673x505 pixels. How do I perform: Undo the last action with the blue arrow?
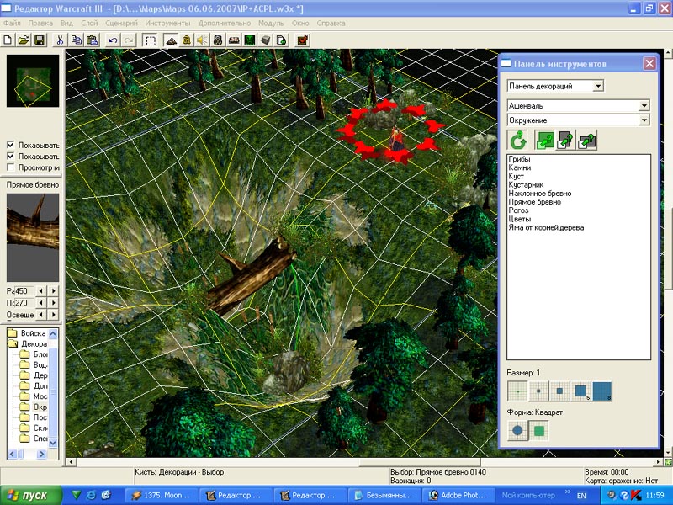click(x=113, y=40)
